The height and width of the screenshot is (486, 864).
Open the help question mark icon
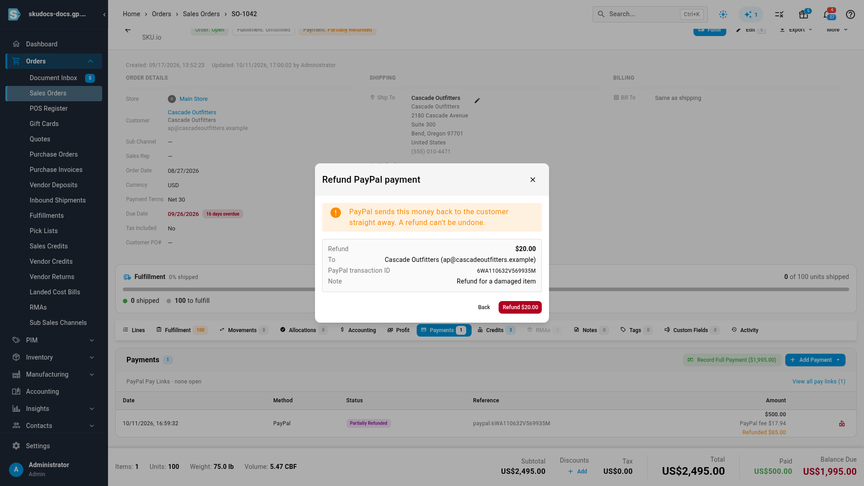point(850,14)
